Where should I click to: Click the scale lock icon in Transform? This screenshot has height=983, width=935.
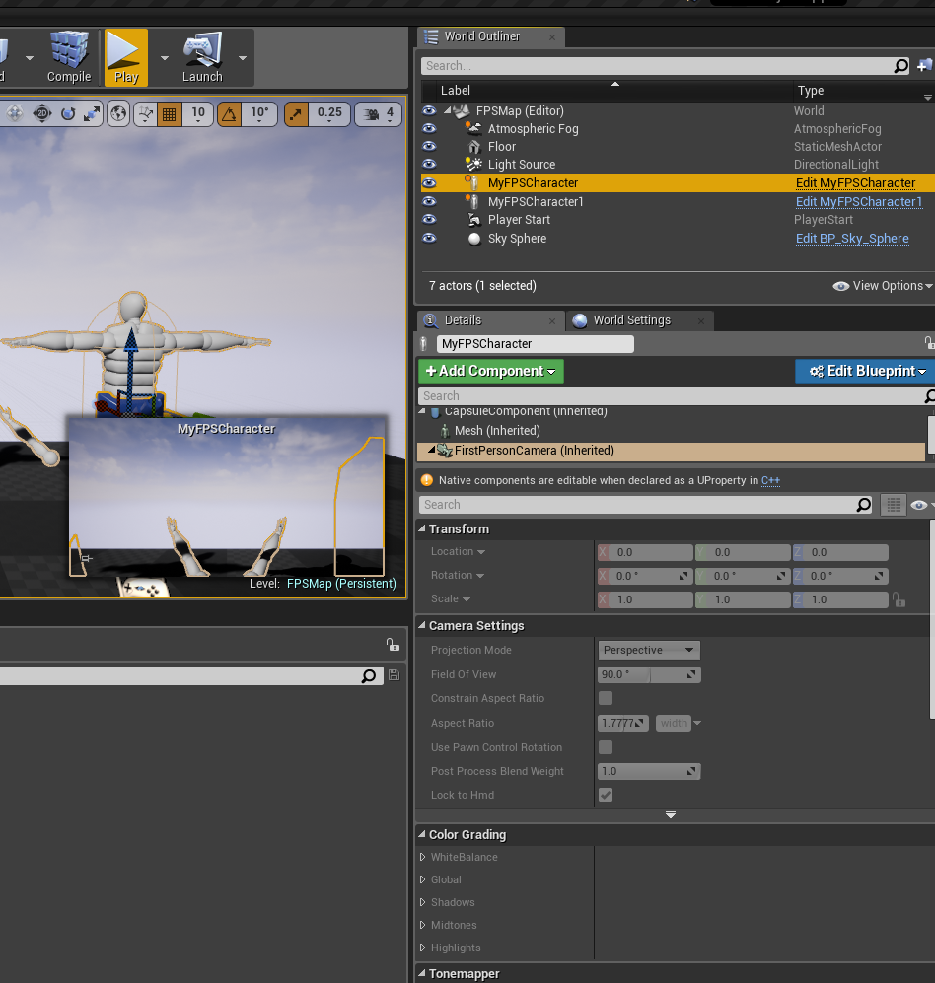tap(898, 599)
